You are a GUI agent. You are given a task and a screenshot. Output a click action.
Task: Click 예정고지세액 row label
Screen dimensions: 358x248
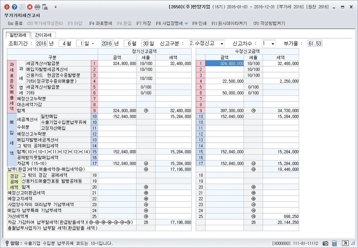coord(20,199)
